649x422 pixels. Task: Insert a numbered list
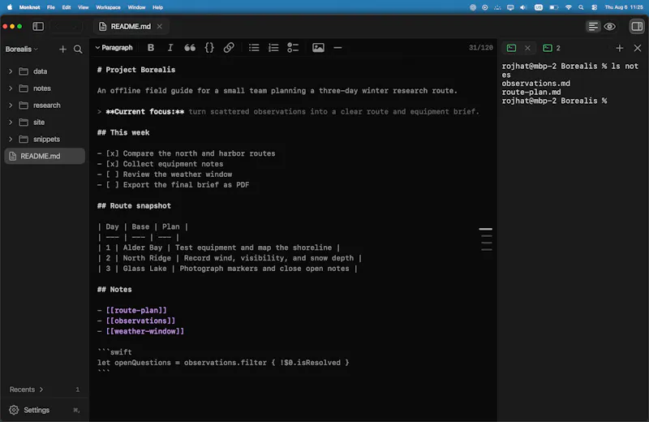[273, 48]
